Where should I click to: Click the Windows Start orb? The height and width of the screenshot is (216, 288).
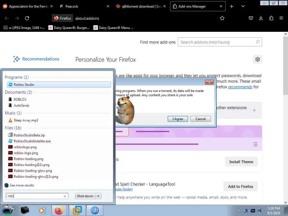click(8, 210)
